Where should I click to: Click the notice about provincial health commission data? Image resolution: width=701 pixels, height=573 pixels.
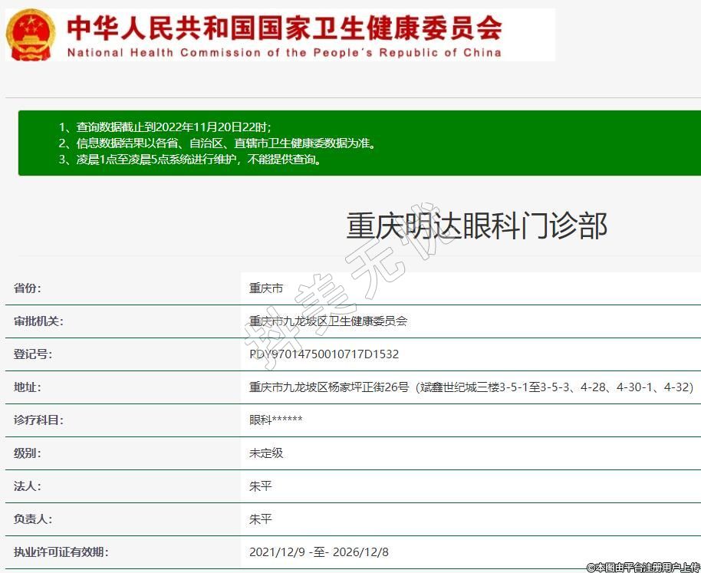pyautogui.click(x=218, y=143)
